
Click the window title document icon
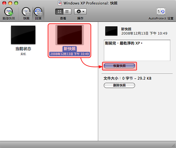tap(60, 3)
